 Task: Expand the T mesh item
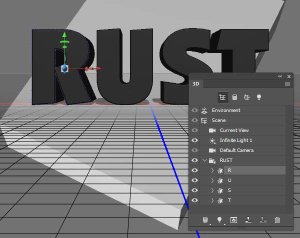point(212,200)
